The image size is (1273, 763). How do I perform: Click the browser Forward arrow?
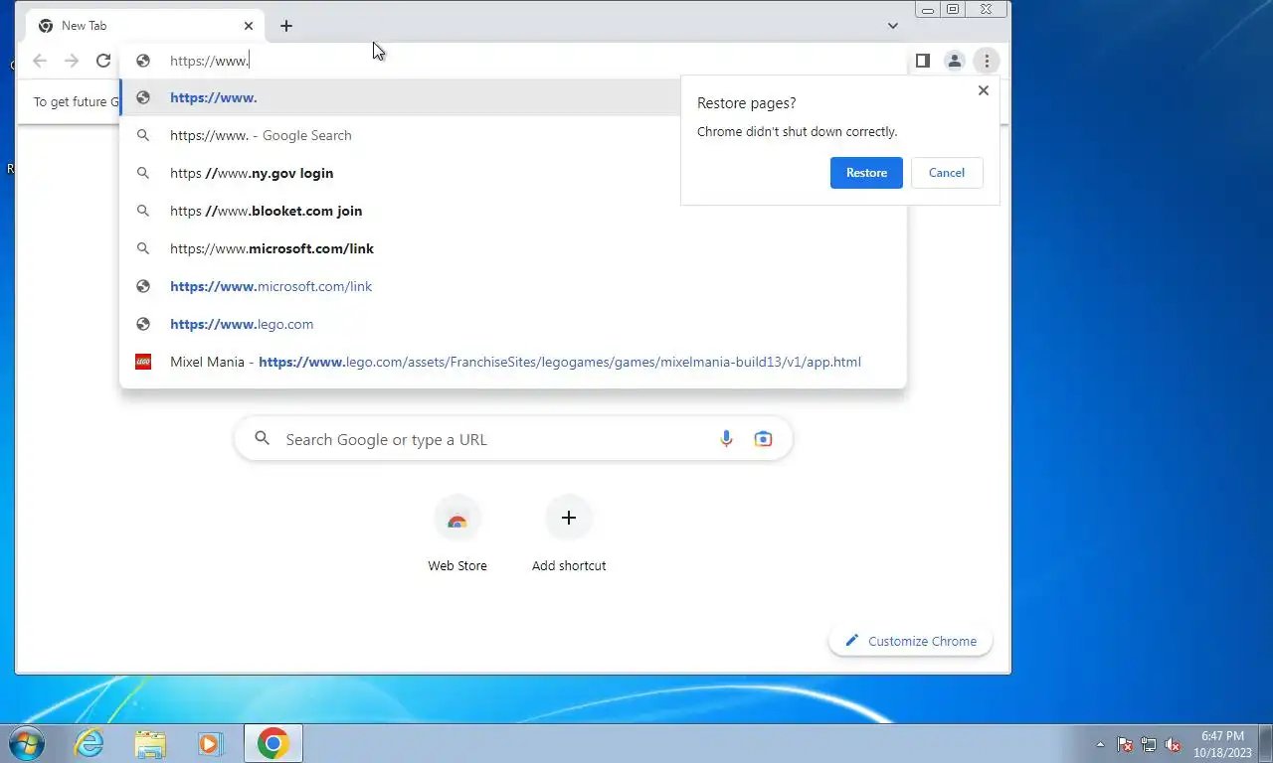coord(72,61)
